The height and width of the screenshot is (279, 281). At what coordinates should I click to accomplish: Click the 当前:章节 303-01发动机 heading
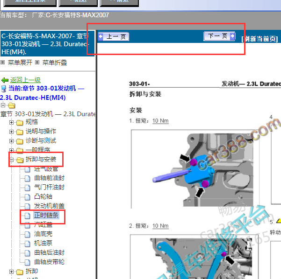click(x=42, y=93)
